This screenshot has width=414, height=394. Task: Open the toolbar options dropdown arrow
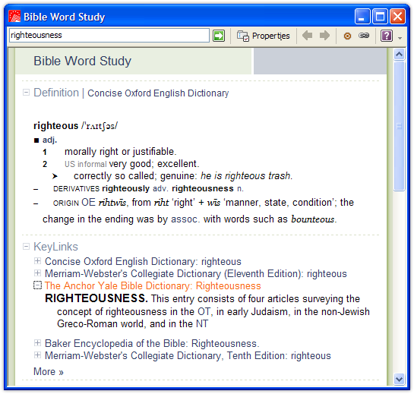coord(400,38)
